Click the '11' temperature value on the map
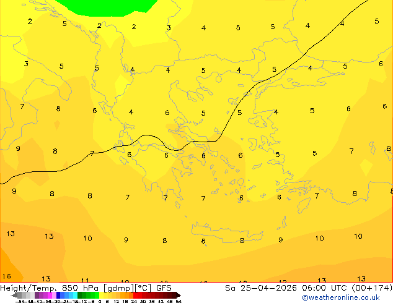The image size is (393, 303). [x=85, y=280]
